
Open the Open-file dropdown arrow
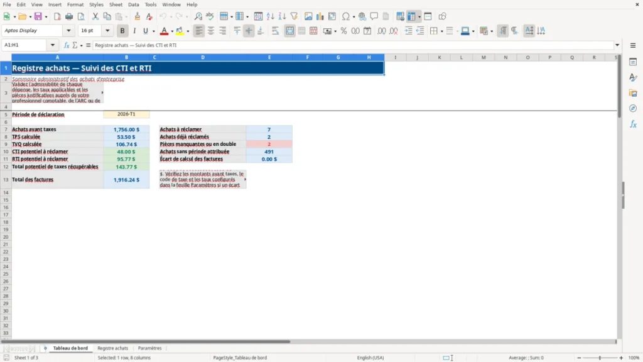[x=30, y=17]
